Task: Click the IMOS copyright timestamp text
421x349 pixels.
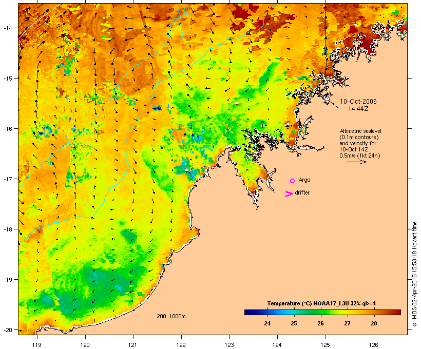Action: [x=415, y=274]
